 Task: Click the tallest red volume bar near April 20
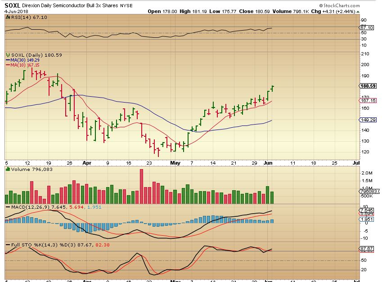[x=141, y=186]
